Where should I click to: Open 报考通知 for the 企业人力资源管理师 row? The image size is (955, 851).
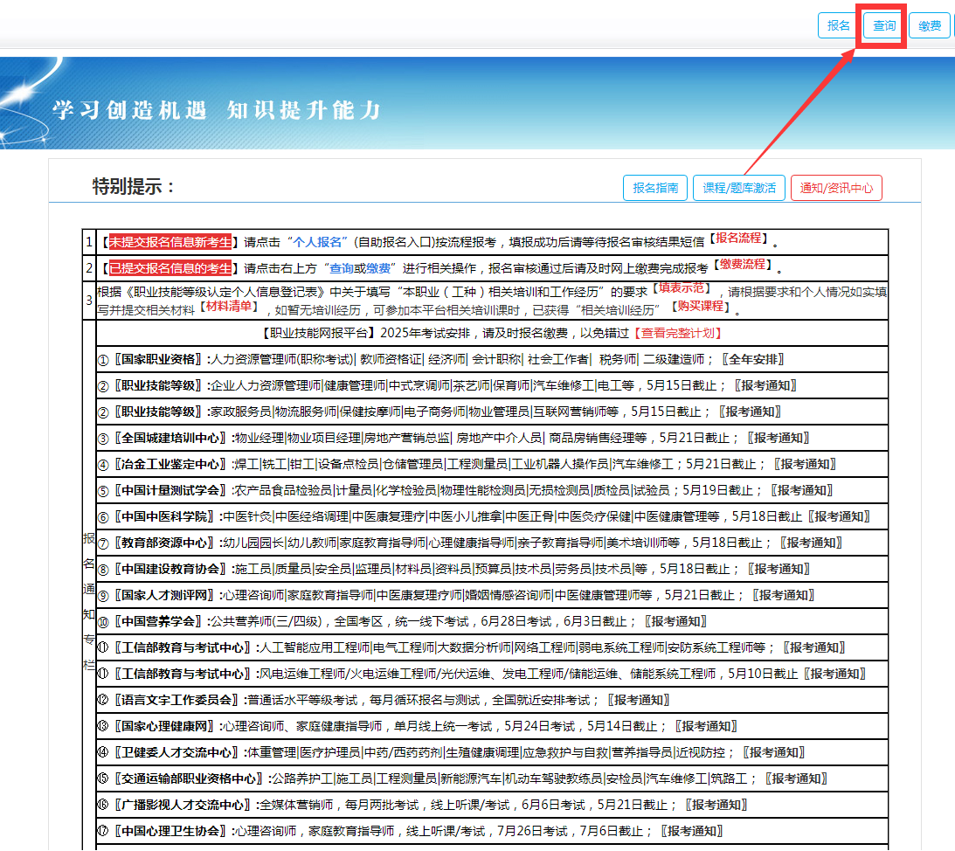coord(765,385)
